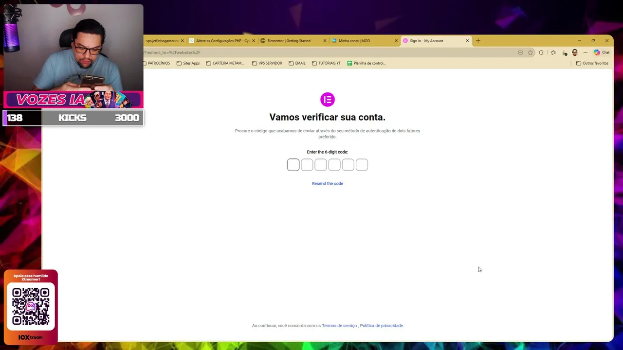
Task: Open Copilot Chat button
Action: 602,52
